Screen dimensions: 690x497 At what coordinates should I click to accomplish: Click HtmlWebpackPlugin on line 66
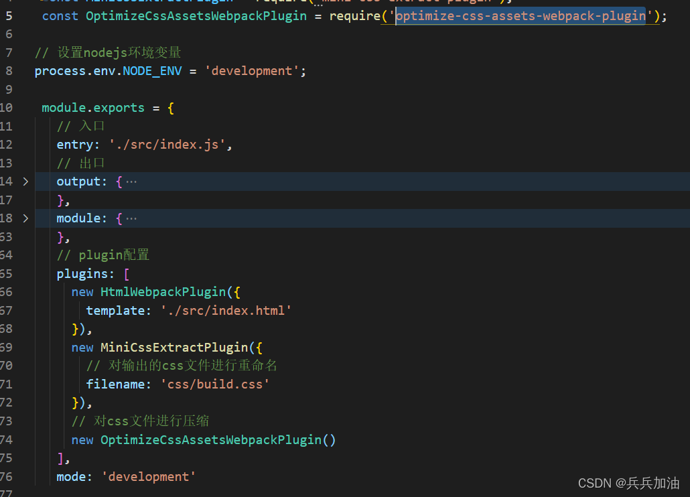click(x=163, y=292)
